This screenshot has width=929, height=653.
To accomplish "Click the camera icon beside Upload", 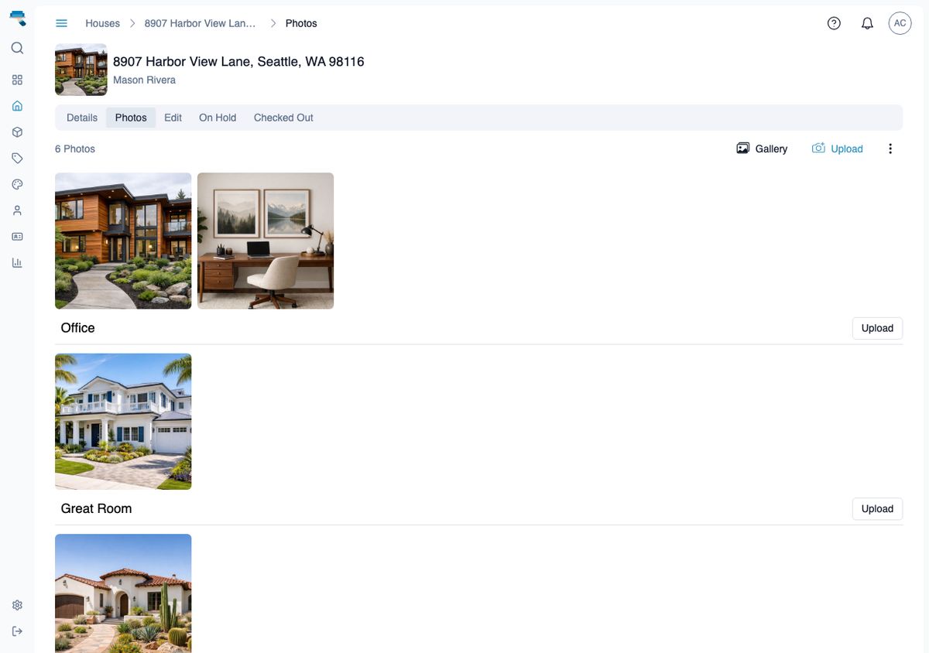I will coord(818,148).
